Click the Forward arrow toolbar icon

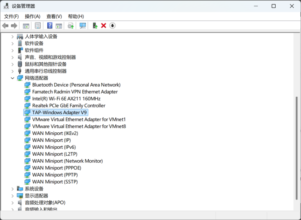coord(14,26)
